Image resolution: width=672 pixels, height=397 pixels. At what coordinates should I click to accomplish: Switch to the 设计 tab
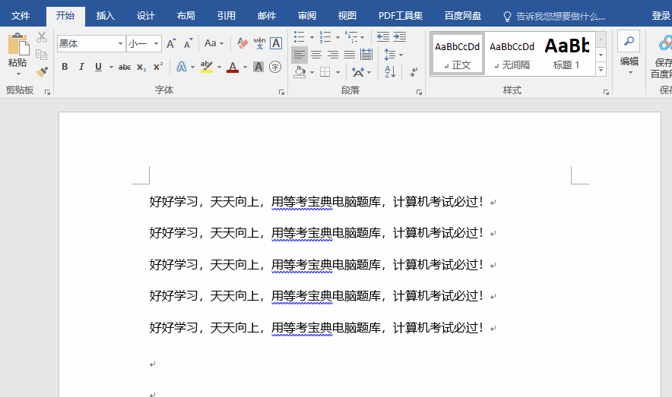click(x=146, y=16)
